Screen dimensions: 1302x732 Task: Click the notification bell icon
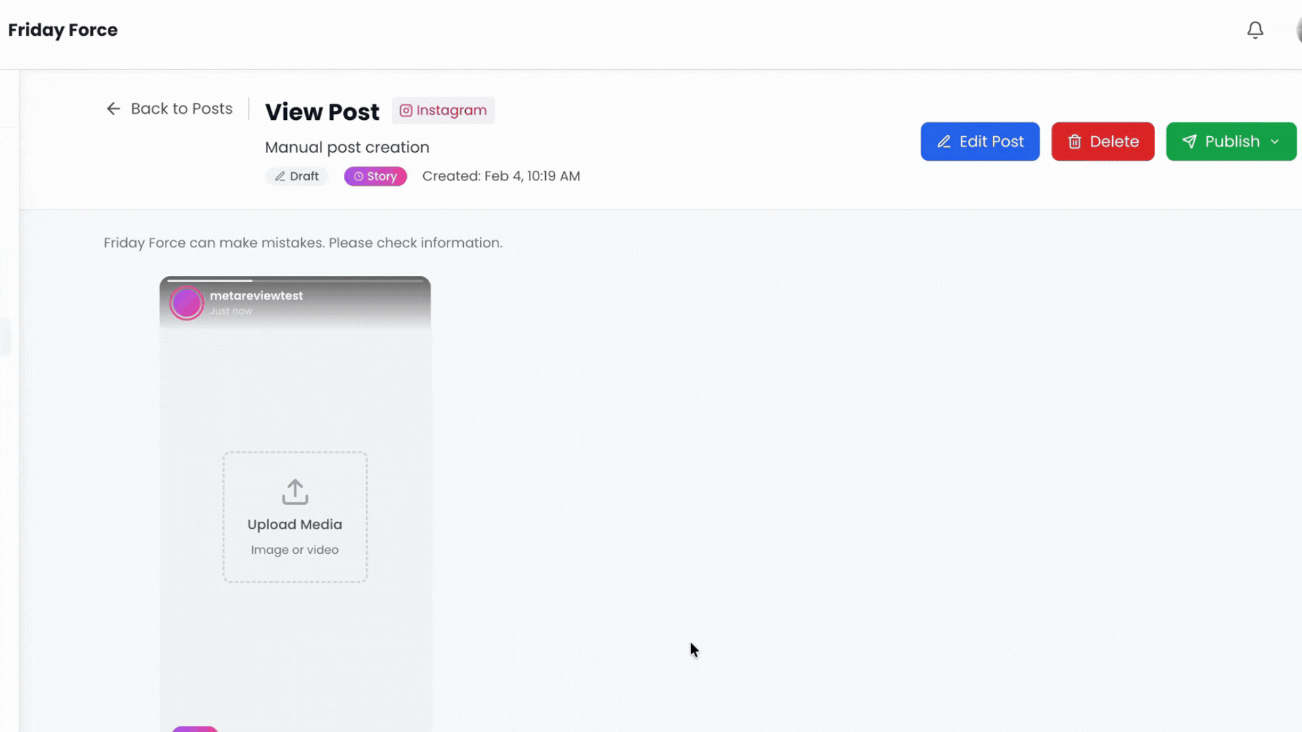(1255, 30)
